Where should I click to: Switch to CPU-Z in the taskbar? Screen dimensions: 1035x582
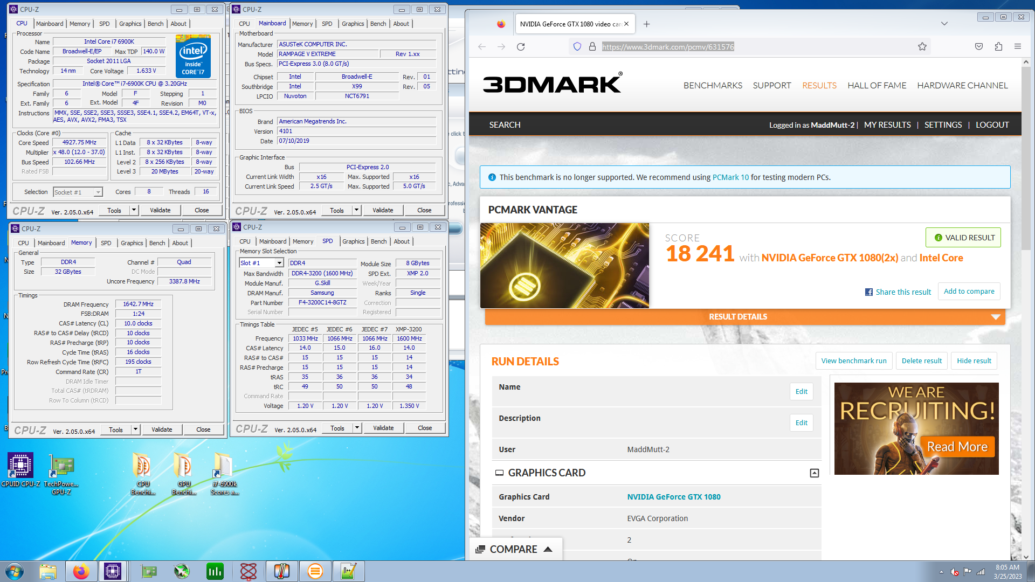[113, 571]
